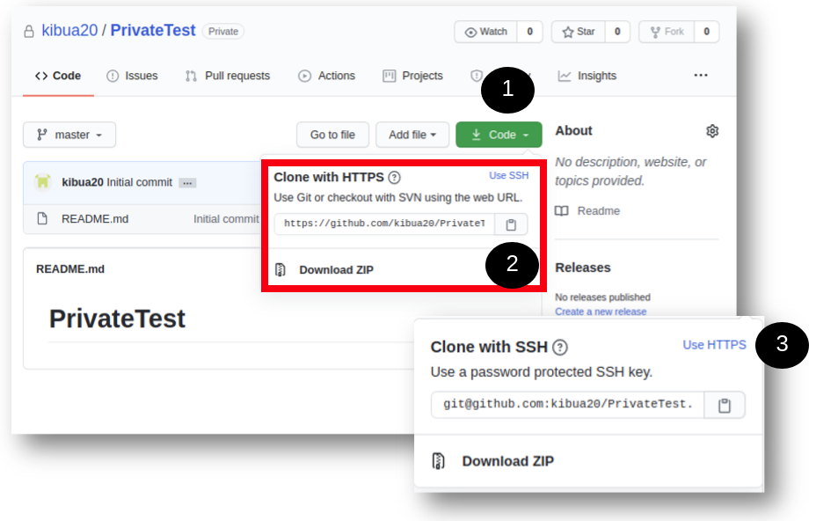Screen dimensions: 838x521
Task: Expand the master branch dropdown
Action: [69, 135]
